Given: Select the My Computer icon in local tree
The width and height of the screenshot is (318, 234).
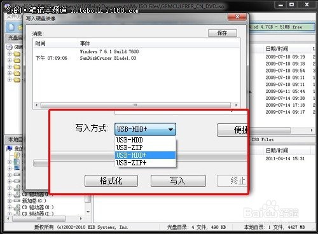Looking at the screenshot, I should [x=10, y=148].
